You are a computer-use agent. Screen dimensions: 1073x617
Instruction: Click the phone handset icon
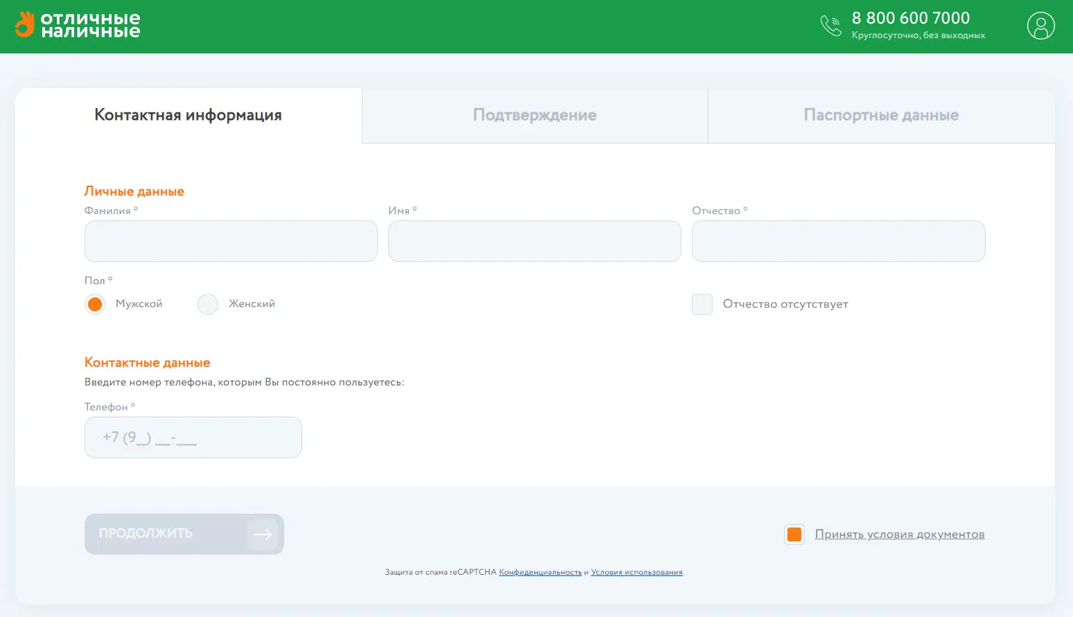pyautogui.click(x=830, y=26)
